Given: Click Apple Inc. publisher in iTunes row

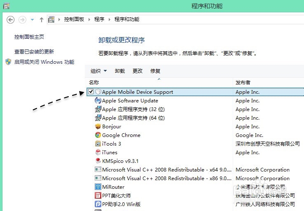Looking at the screenshot, I should 248,153.
